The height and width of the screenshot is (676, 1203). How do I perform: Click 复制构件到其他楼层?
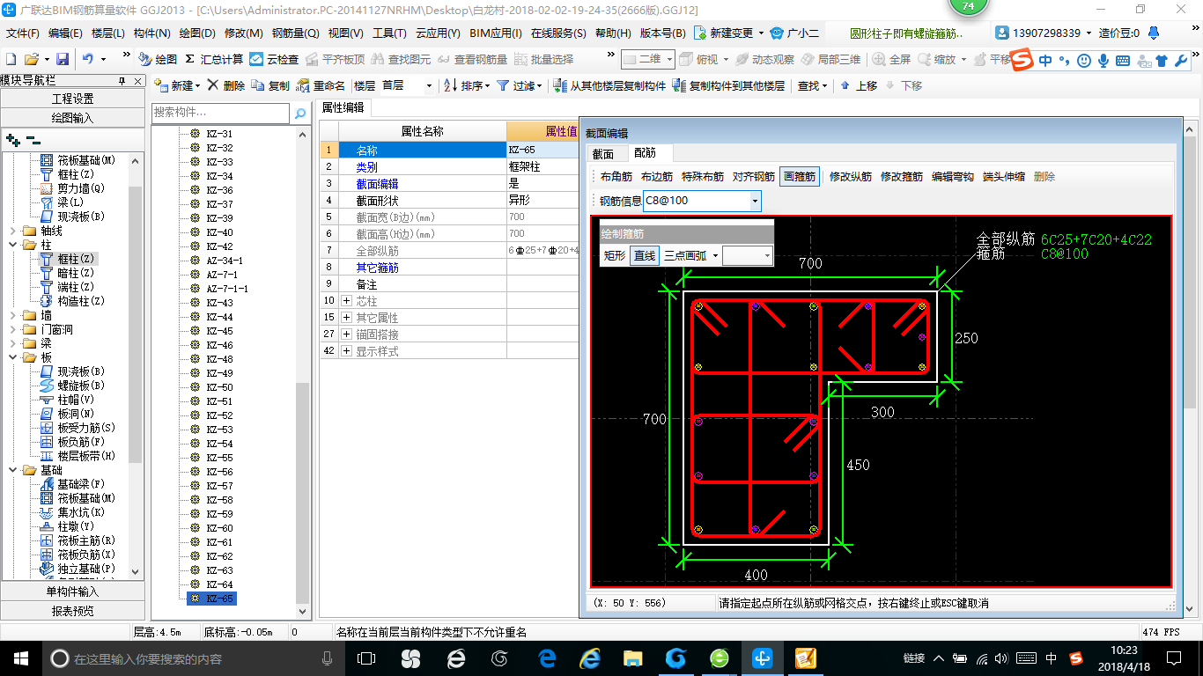[728, 85]
